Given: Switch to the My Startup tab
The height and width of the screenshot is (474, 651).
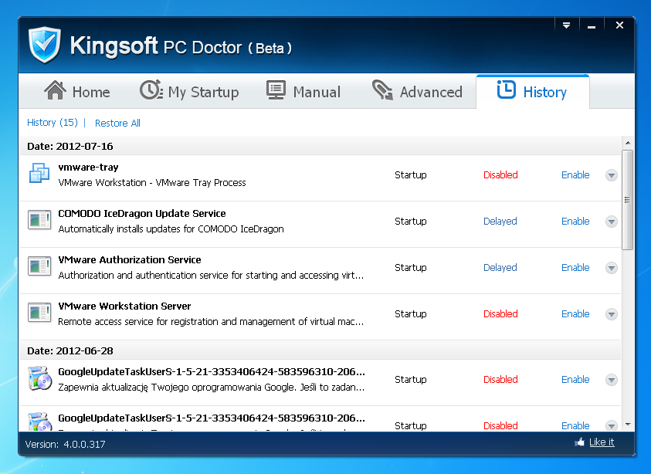Looking at the screenshot, I should pos(189,91).
